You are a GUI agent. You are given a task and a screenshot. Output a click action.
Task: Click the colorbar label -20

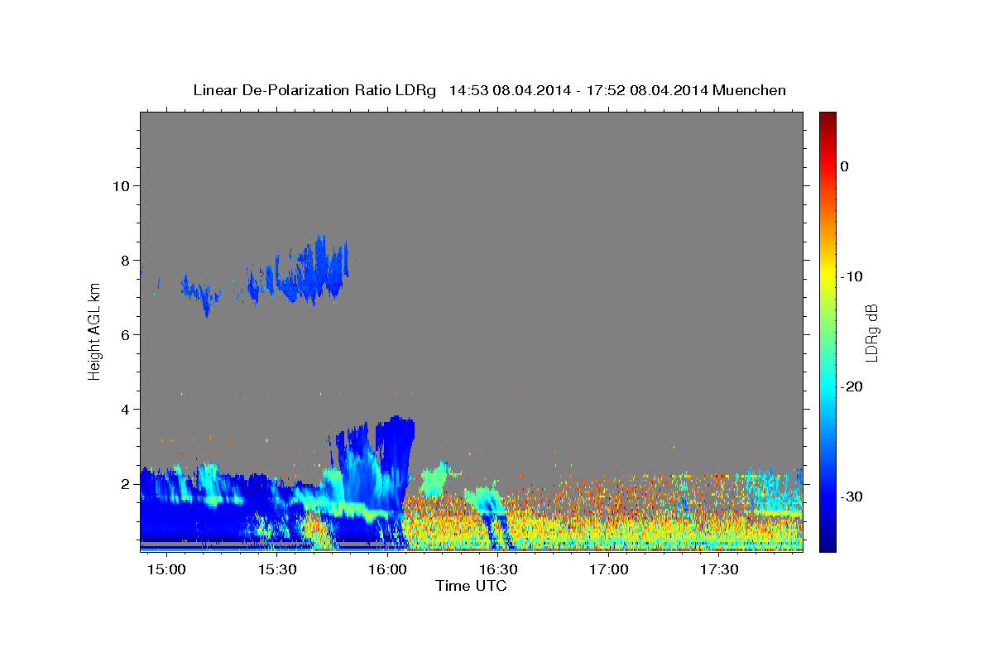pyautogui.click(x=851, y=386)
